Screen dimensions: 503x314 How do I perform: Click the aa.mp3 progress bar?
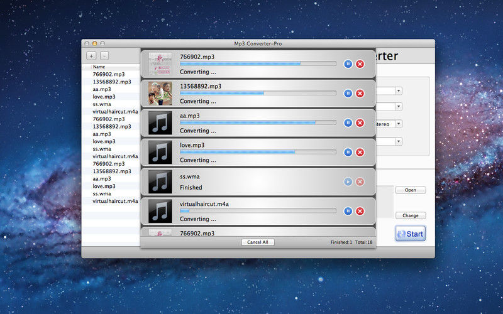[x=258, y=122]
